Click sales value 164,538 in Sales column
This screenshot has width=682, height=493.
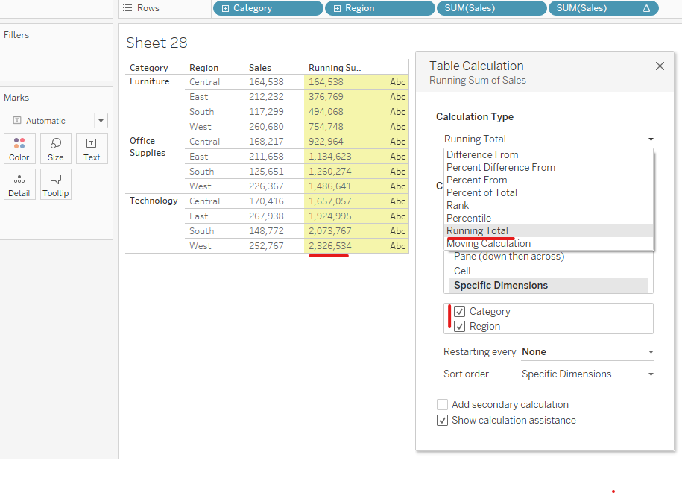pos(266,82)
